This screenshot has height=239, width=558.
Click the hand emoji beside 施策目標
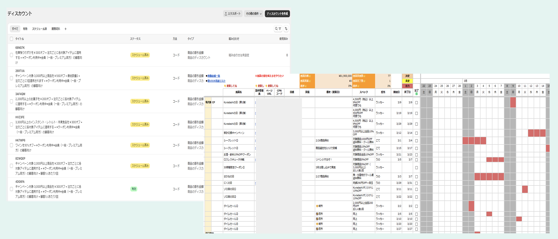click(x=310, y=76)
